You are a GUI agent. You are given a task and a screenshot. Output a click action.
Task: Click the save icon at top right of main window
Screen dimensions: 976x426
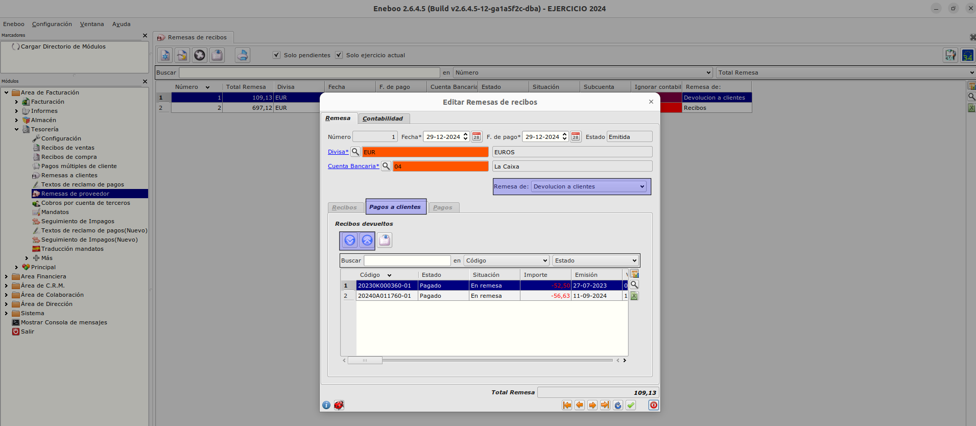950,55
